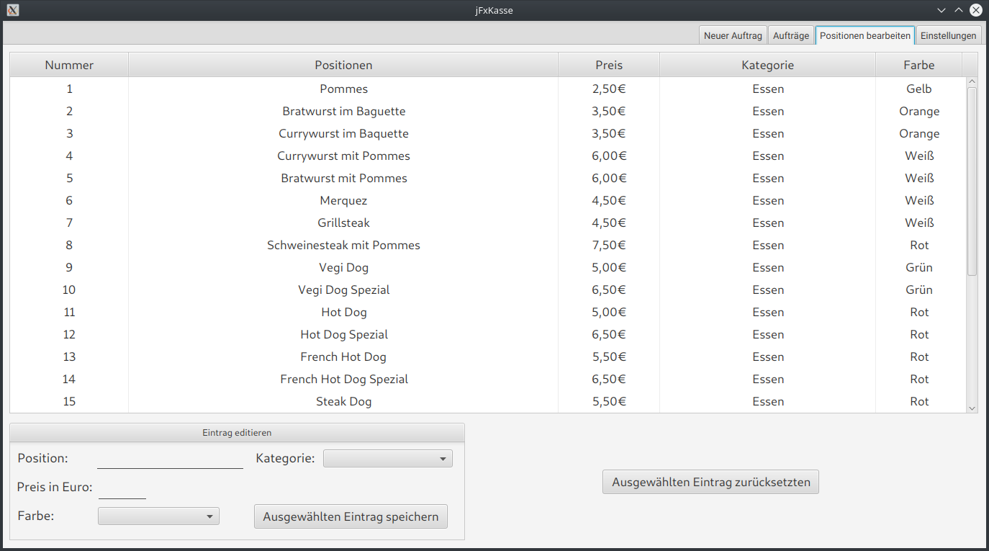Click the scrollbar up arrow in table
This screenshot has width=989, height=551.
pyautogui.click(x=972, y=82)
